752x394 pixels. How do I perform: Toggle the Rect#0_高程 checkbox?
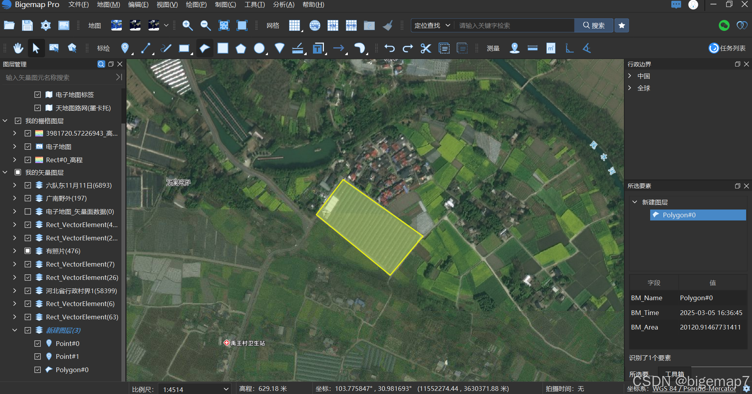(28, 160)
